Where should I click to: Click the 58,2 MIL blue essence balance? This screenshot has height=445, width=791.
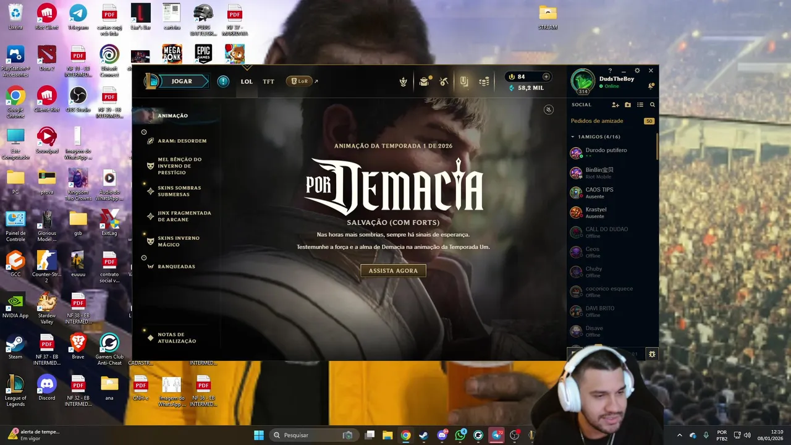point(526,88)
